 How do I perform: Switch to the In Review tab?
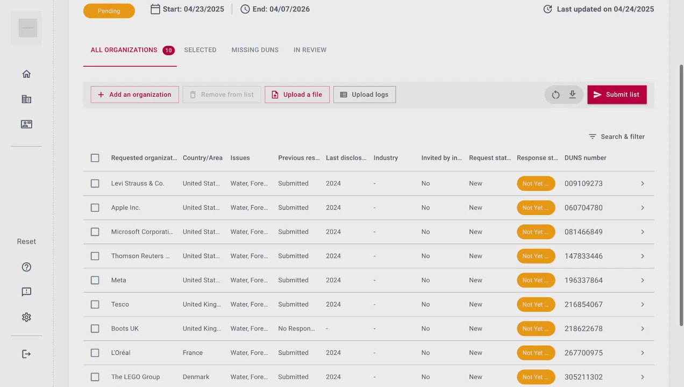[310, 50]
